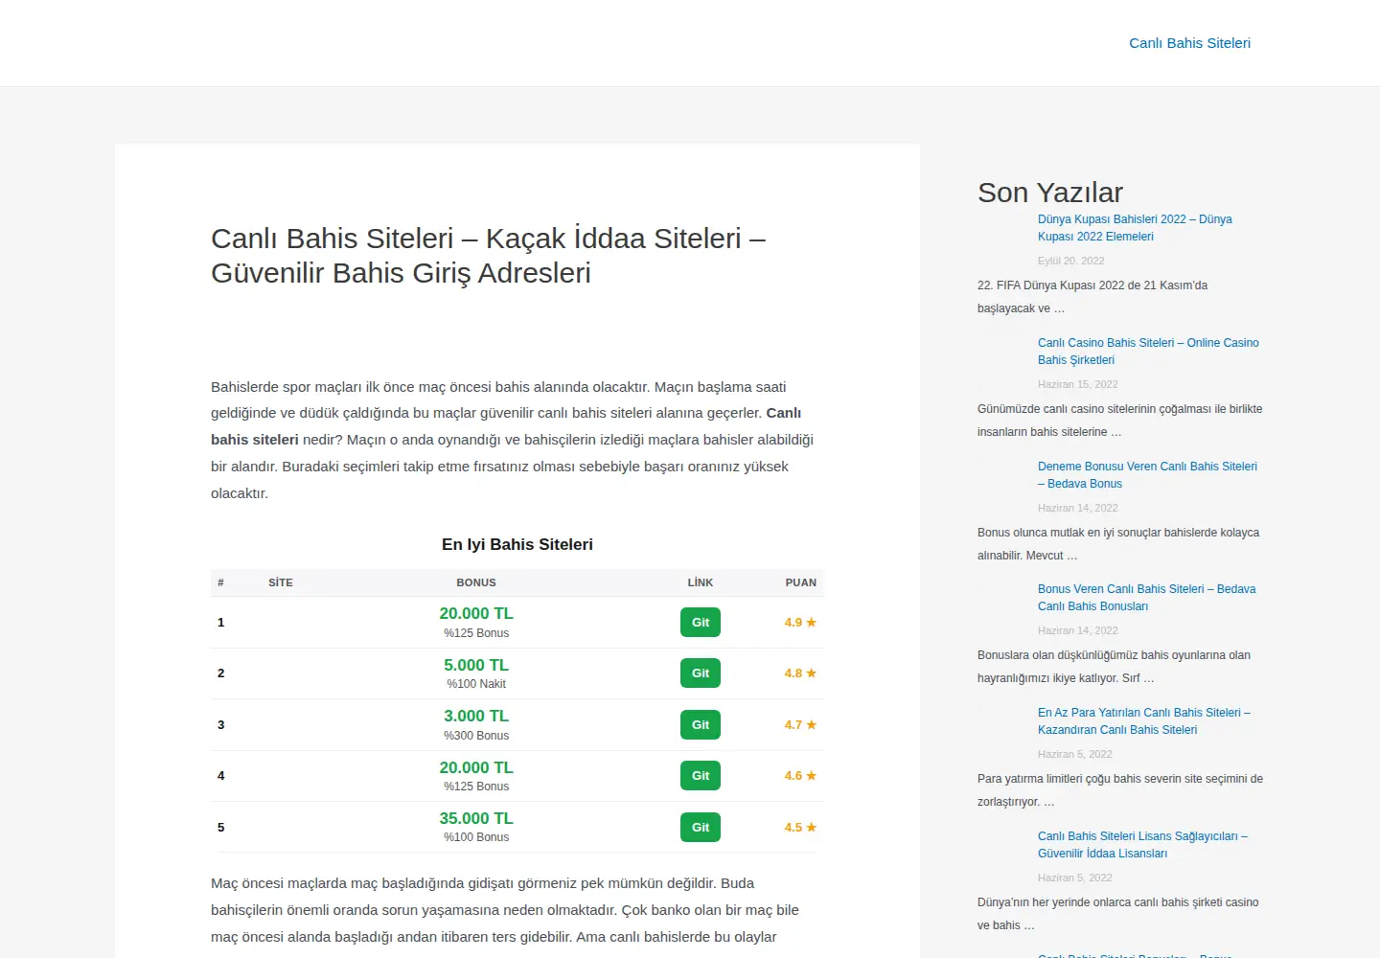The height and width of the screenshot is (958, 1380).
Task: Click the PUAN column header
Action: click(x=801, y=582)
